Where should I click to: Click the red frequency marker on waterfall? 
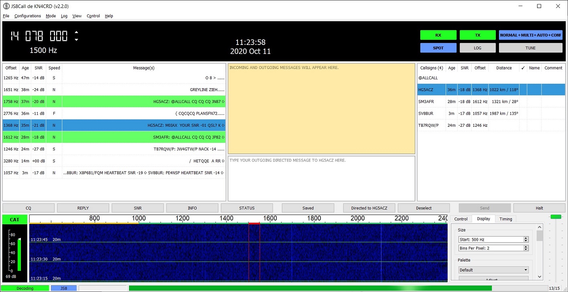click(x=254, y=224)
